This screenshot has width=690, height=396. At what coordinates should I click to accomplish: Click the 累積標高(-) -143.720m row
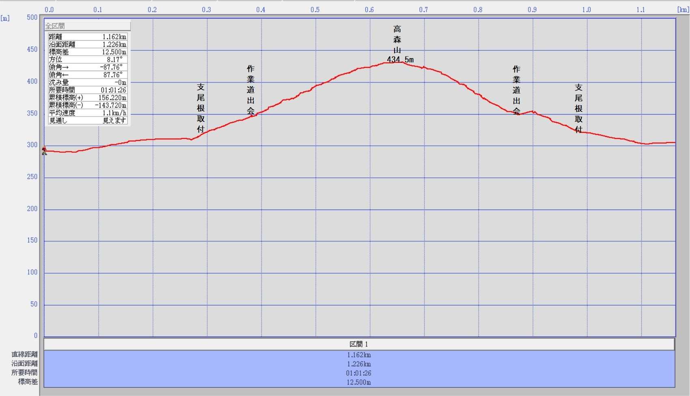point(87,105)
